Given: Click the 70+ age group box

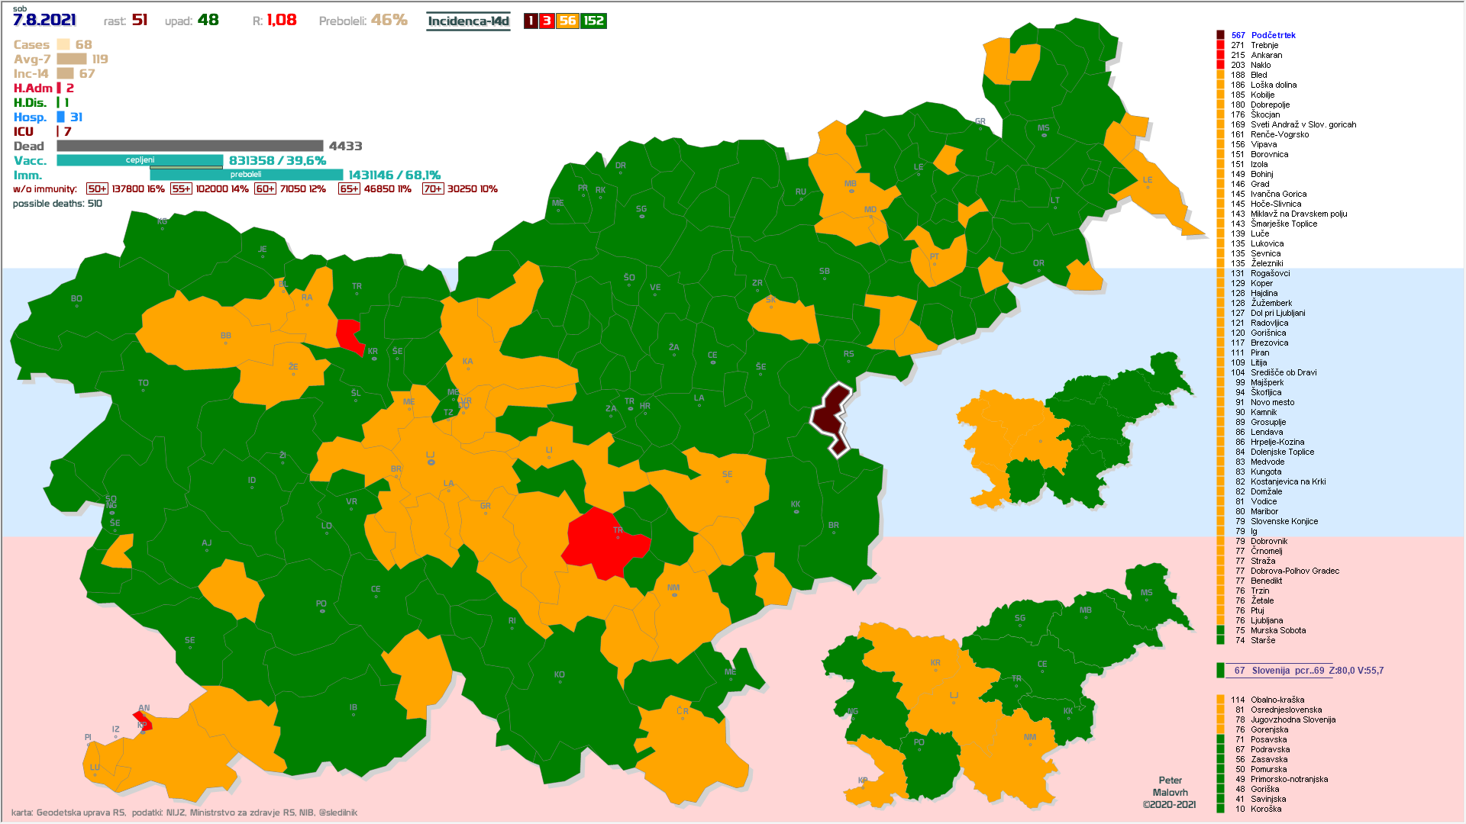Looking at the screenshot, I should pyautogui.click(x=432, y=189).
